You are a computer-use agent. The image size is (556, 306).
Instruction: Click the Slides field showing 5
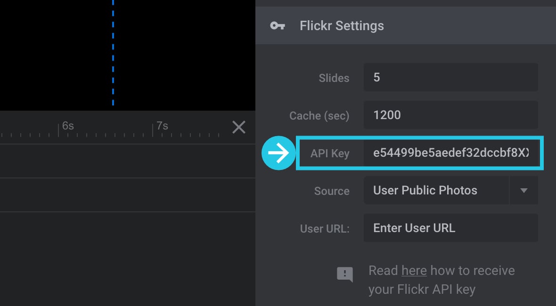pyautogui.click(x=450, y=77)
